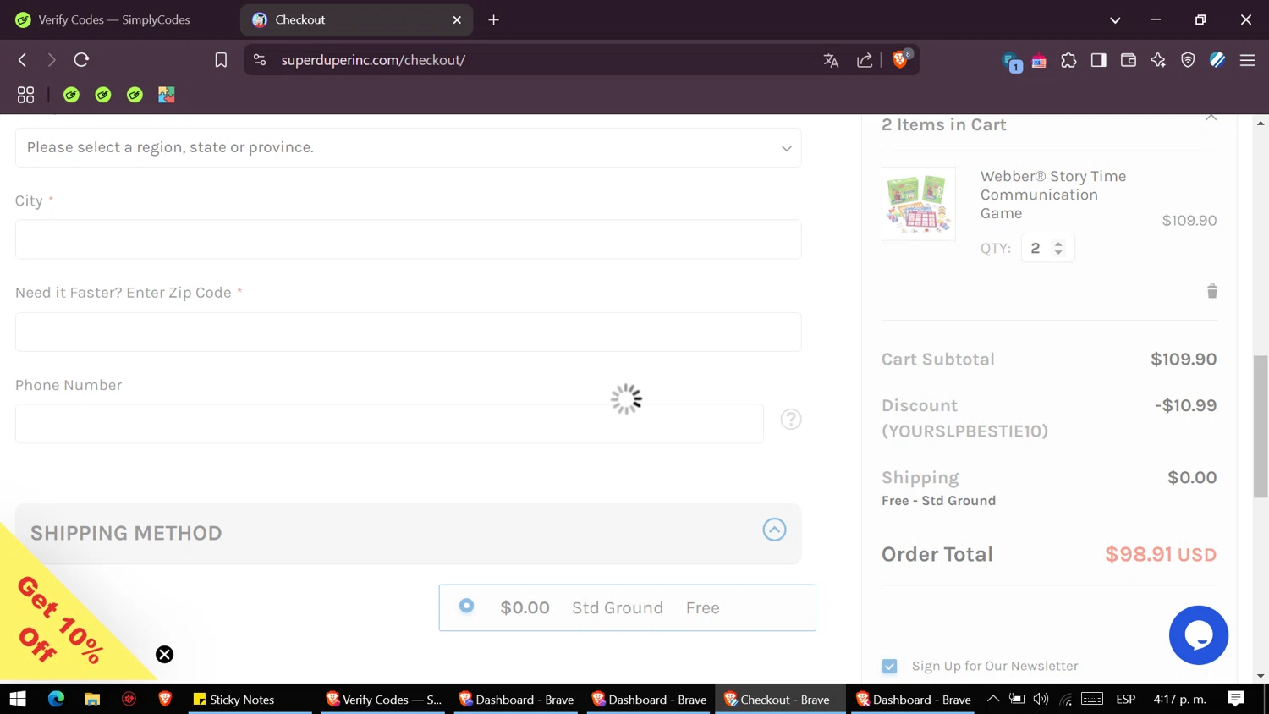Delete the Webber Story Time item via trash icon
This screenshot has height=714, width=1269.
click(1211, 291)
